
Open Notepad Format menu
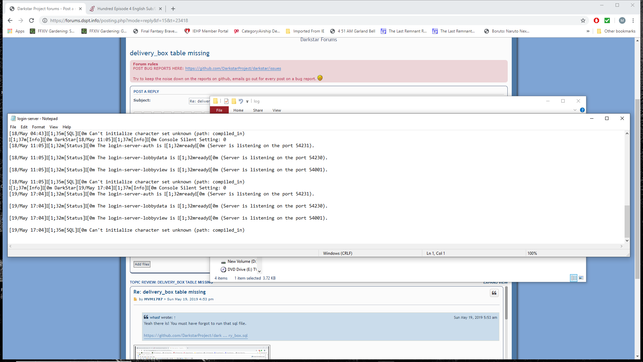click(38, 127)
